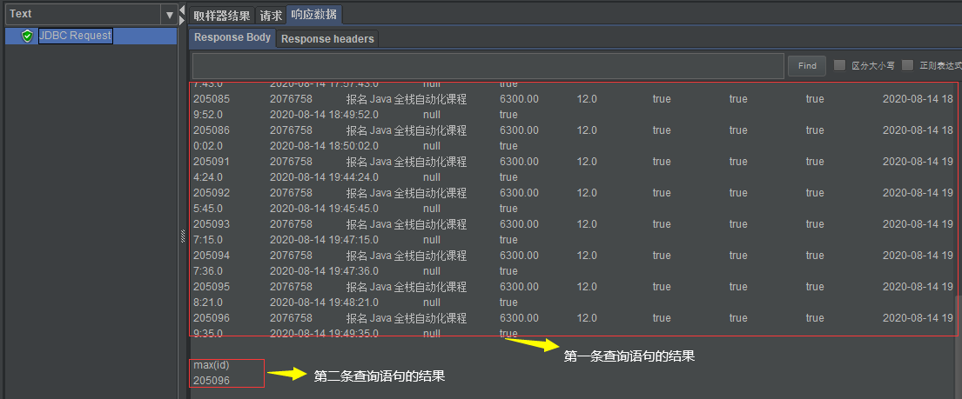Select the Response Body tab
The width and height of the screenshot is (962, 399).
click(232, 38)
